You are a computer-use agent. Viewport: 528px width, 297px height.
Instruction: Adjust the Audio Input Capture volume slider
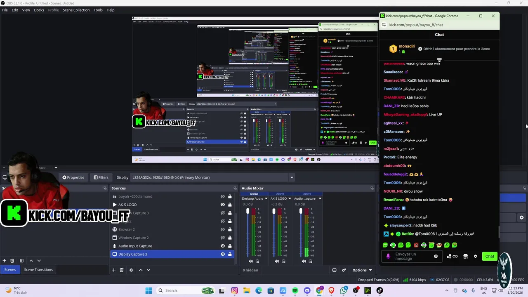coord(300,212)
